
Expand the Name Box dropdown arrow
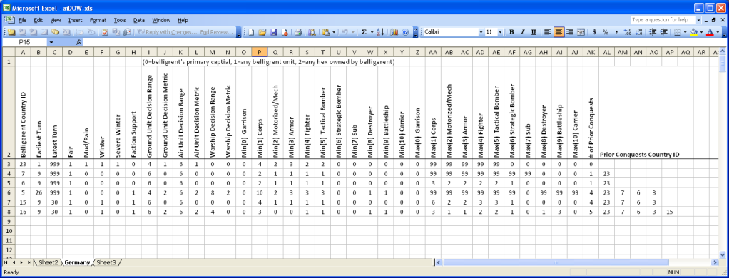[x=51, y=42]
